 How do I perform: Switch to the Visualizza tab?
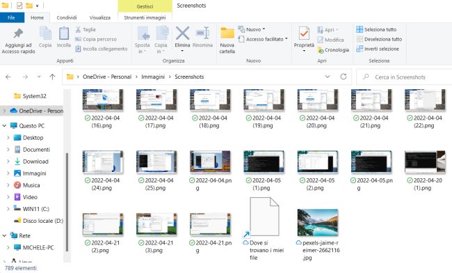click(99, 17)
